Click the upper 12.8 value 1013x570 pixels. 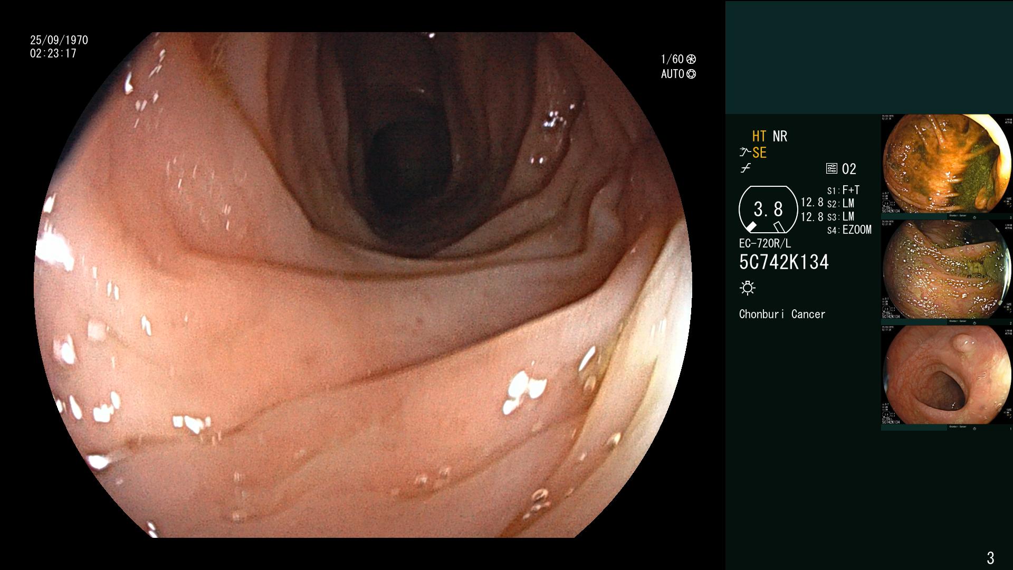point(812,202)
